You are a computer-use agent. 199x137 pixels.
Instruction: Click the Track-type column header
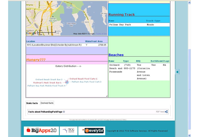click(153, 21)
